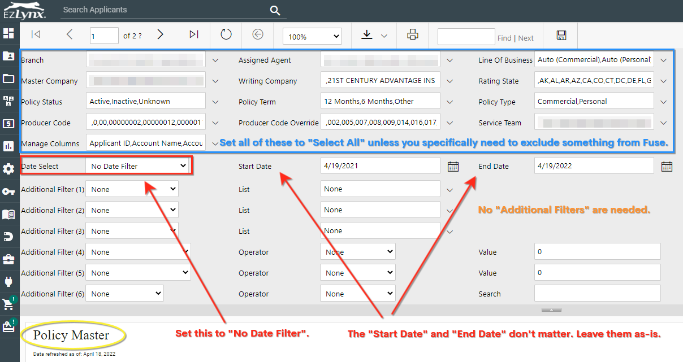
Task: Expand the Branch dropdown
Action: click(215, 60)
